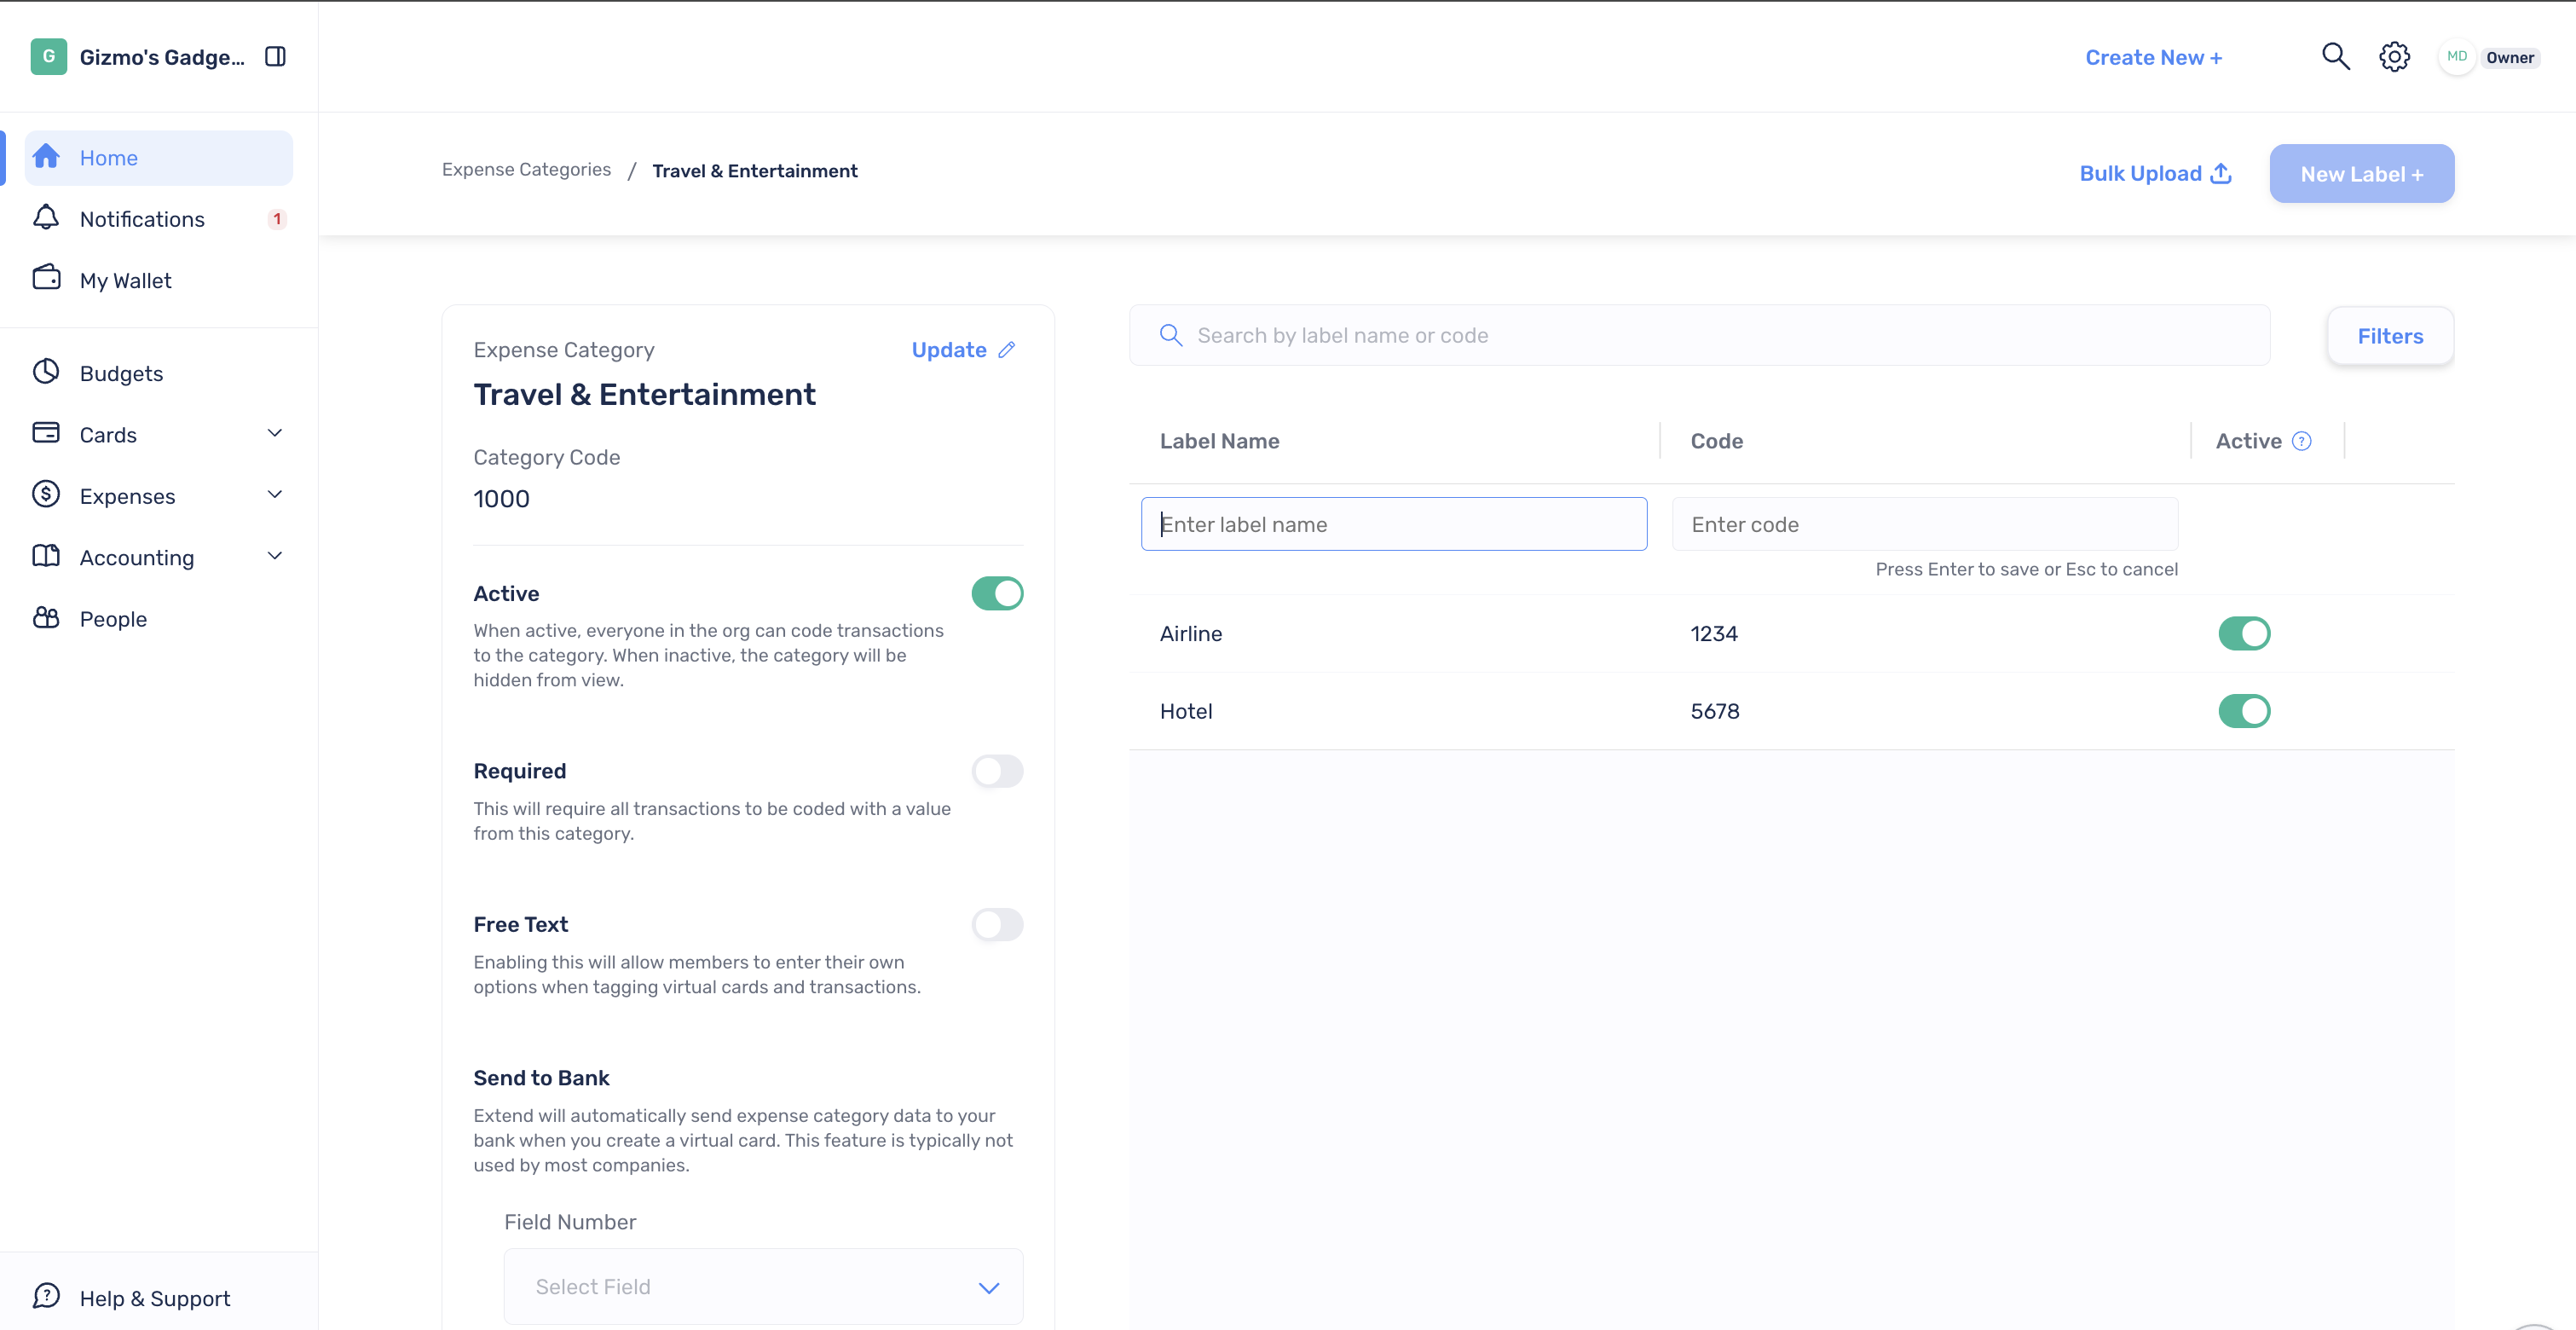Click the Update link
2576x1330 pixels.
coord(963,350)
